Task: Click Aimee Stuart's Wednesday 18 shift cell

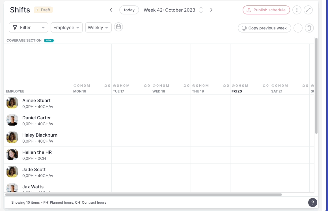Action: (x=171, y=103)
